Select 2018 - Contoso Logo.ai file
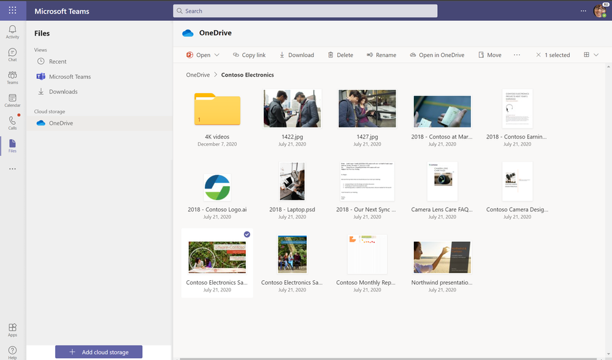The height and width of the screenshot is (360, 612). (217, 187)
